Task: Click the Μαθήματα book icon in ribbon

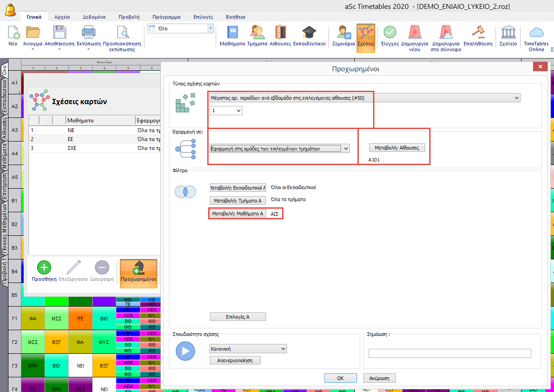Action: 232,33
